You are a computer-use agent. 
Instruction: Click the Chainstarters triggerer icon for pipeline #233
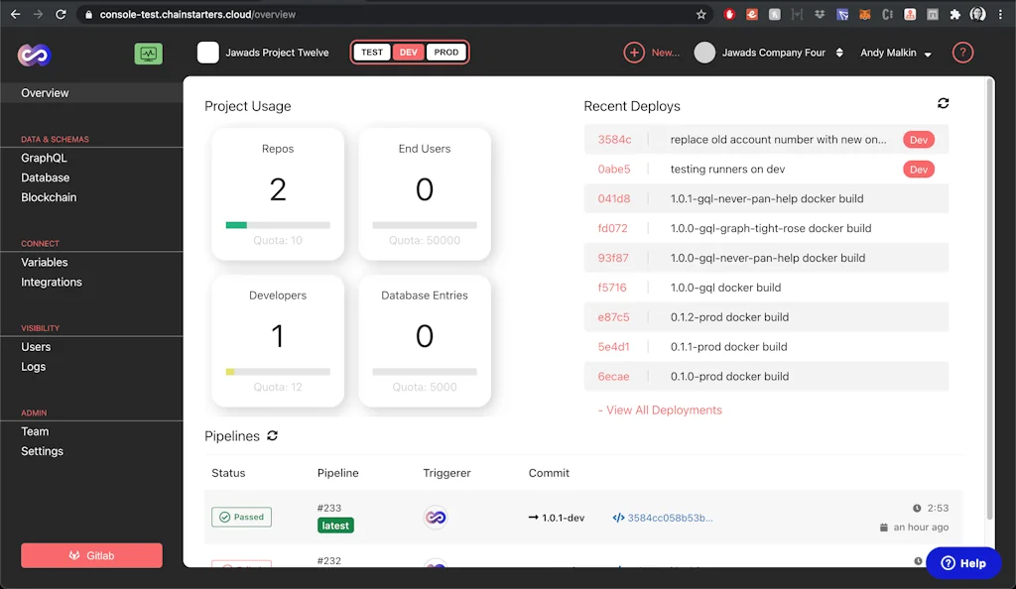pos(436,517)
